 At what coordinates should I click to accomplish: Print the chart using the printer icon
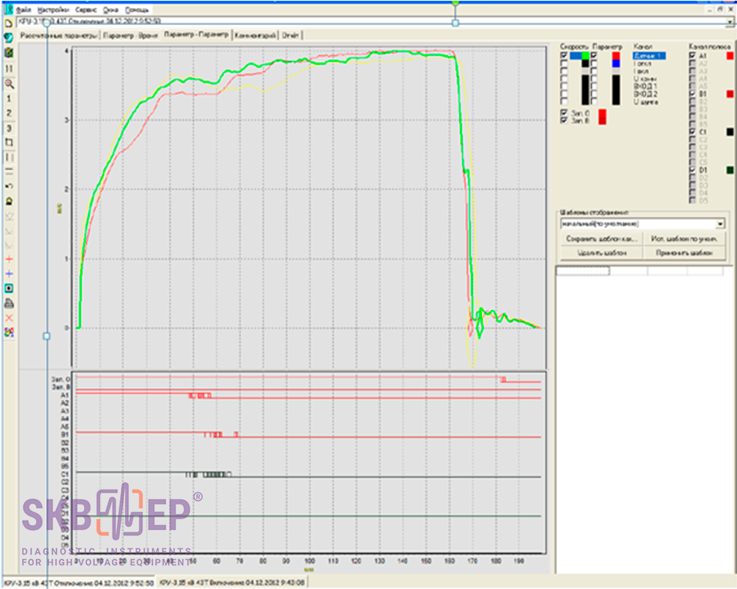pyautogui.click(x=9, y=303)
